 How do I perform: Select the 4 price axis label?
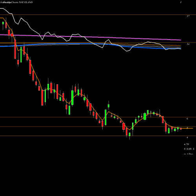point(187,138)
